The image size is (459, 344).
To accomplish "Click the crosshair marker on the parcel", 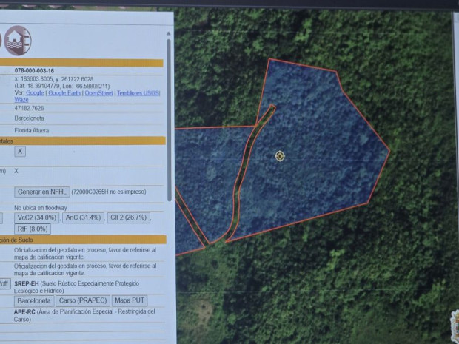I will [280, 155].
